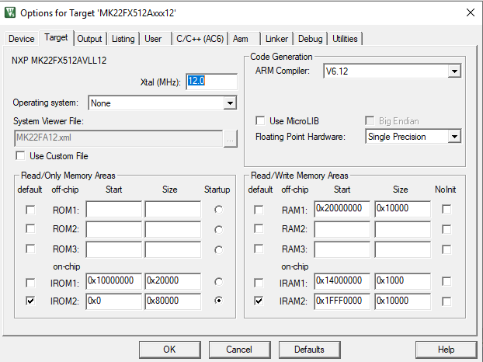Toggle the ROM2 default checkbox
The image size is (483, 362).
pyautogui.click(x=30, y=229)
